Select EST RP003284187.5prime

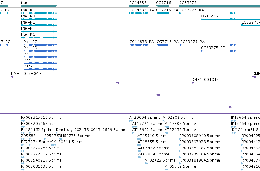[x=180, y=151]
